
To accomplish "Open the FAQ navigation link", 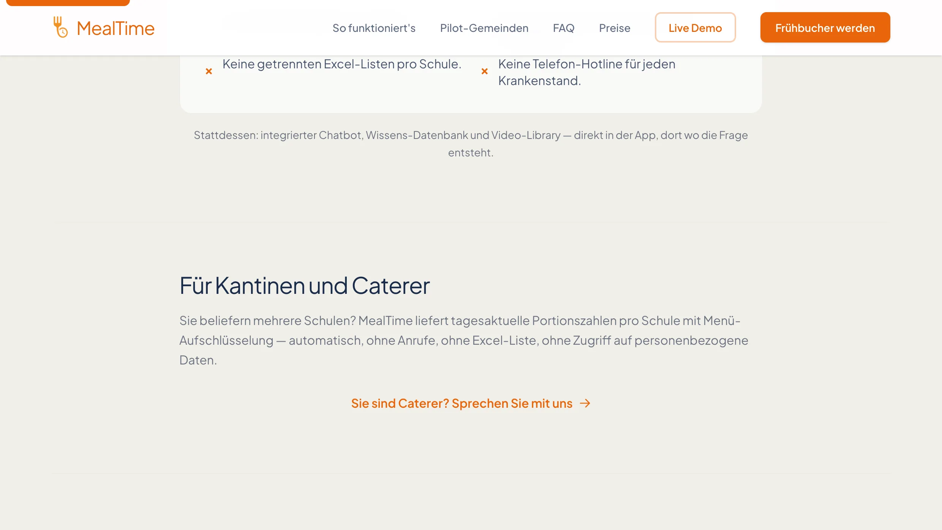I will click(x=563, y=28).
